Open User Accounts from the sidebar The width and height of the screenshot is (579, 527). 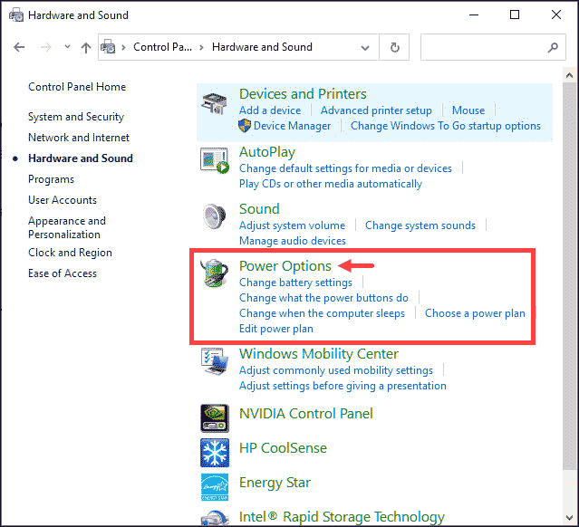pos(63,200)
